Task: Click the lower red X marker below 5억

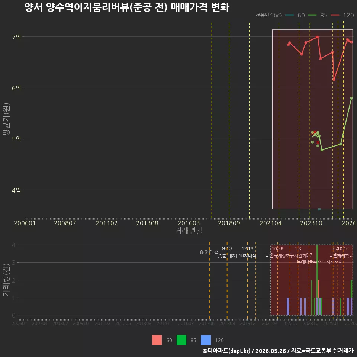Action: click(318, 142)
